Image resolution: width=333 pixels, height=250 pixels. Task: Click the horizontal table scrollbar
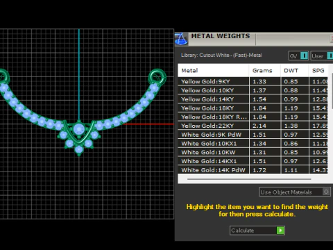249,179
